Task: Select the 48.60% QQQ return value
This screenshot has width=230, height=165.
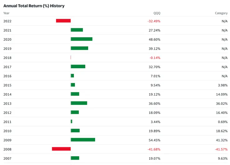Action: pos(154,39)
